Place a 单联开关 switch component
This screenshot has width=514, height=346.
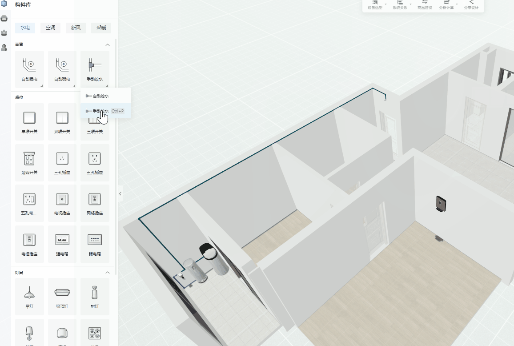(x=29, y=121)
